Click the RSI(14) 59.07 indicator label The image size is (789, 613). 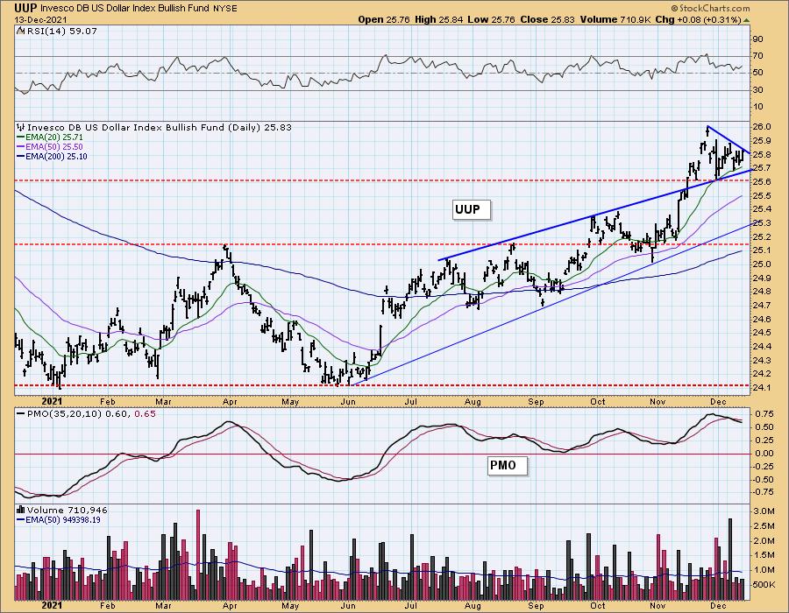60,32
